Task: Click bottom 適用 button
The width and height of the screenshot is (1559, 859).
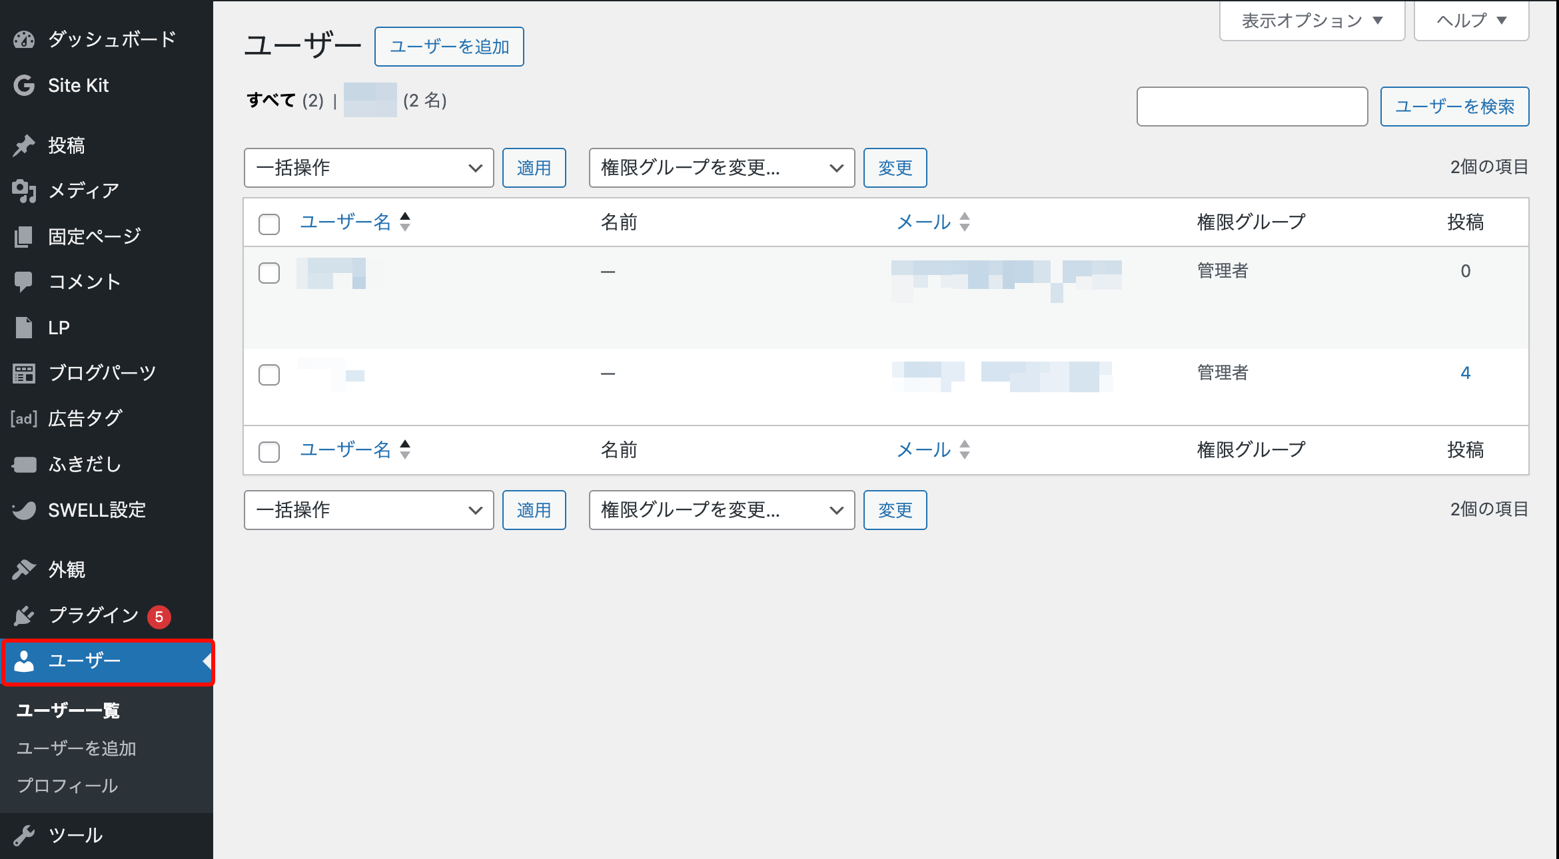Action: tap(534, 510)
